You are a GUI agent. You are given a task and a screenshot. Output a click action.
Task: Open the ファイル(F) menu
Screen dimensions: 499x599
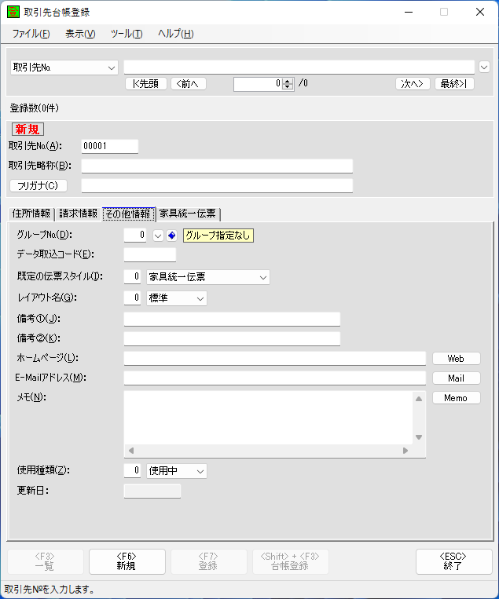(31, 34)
